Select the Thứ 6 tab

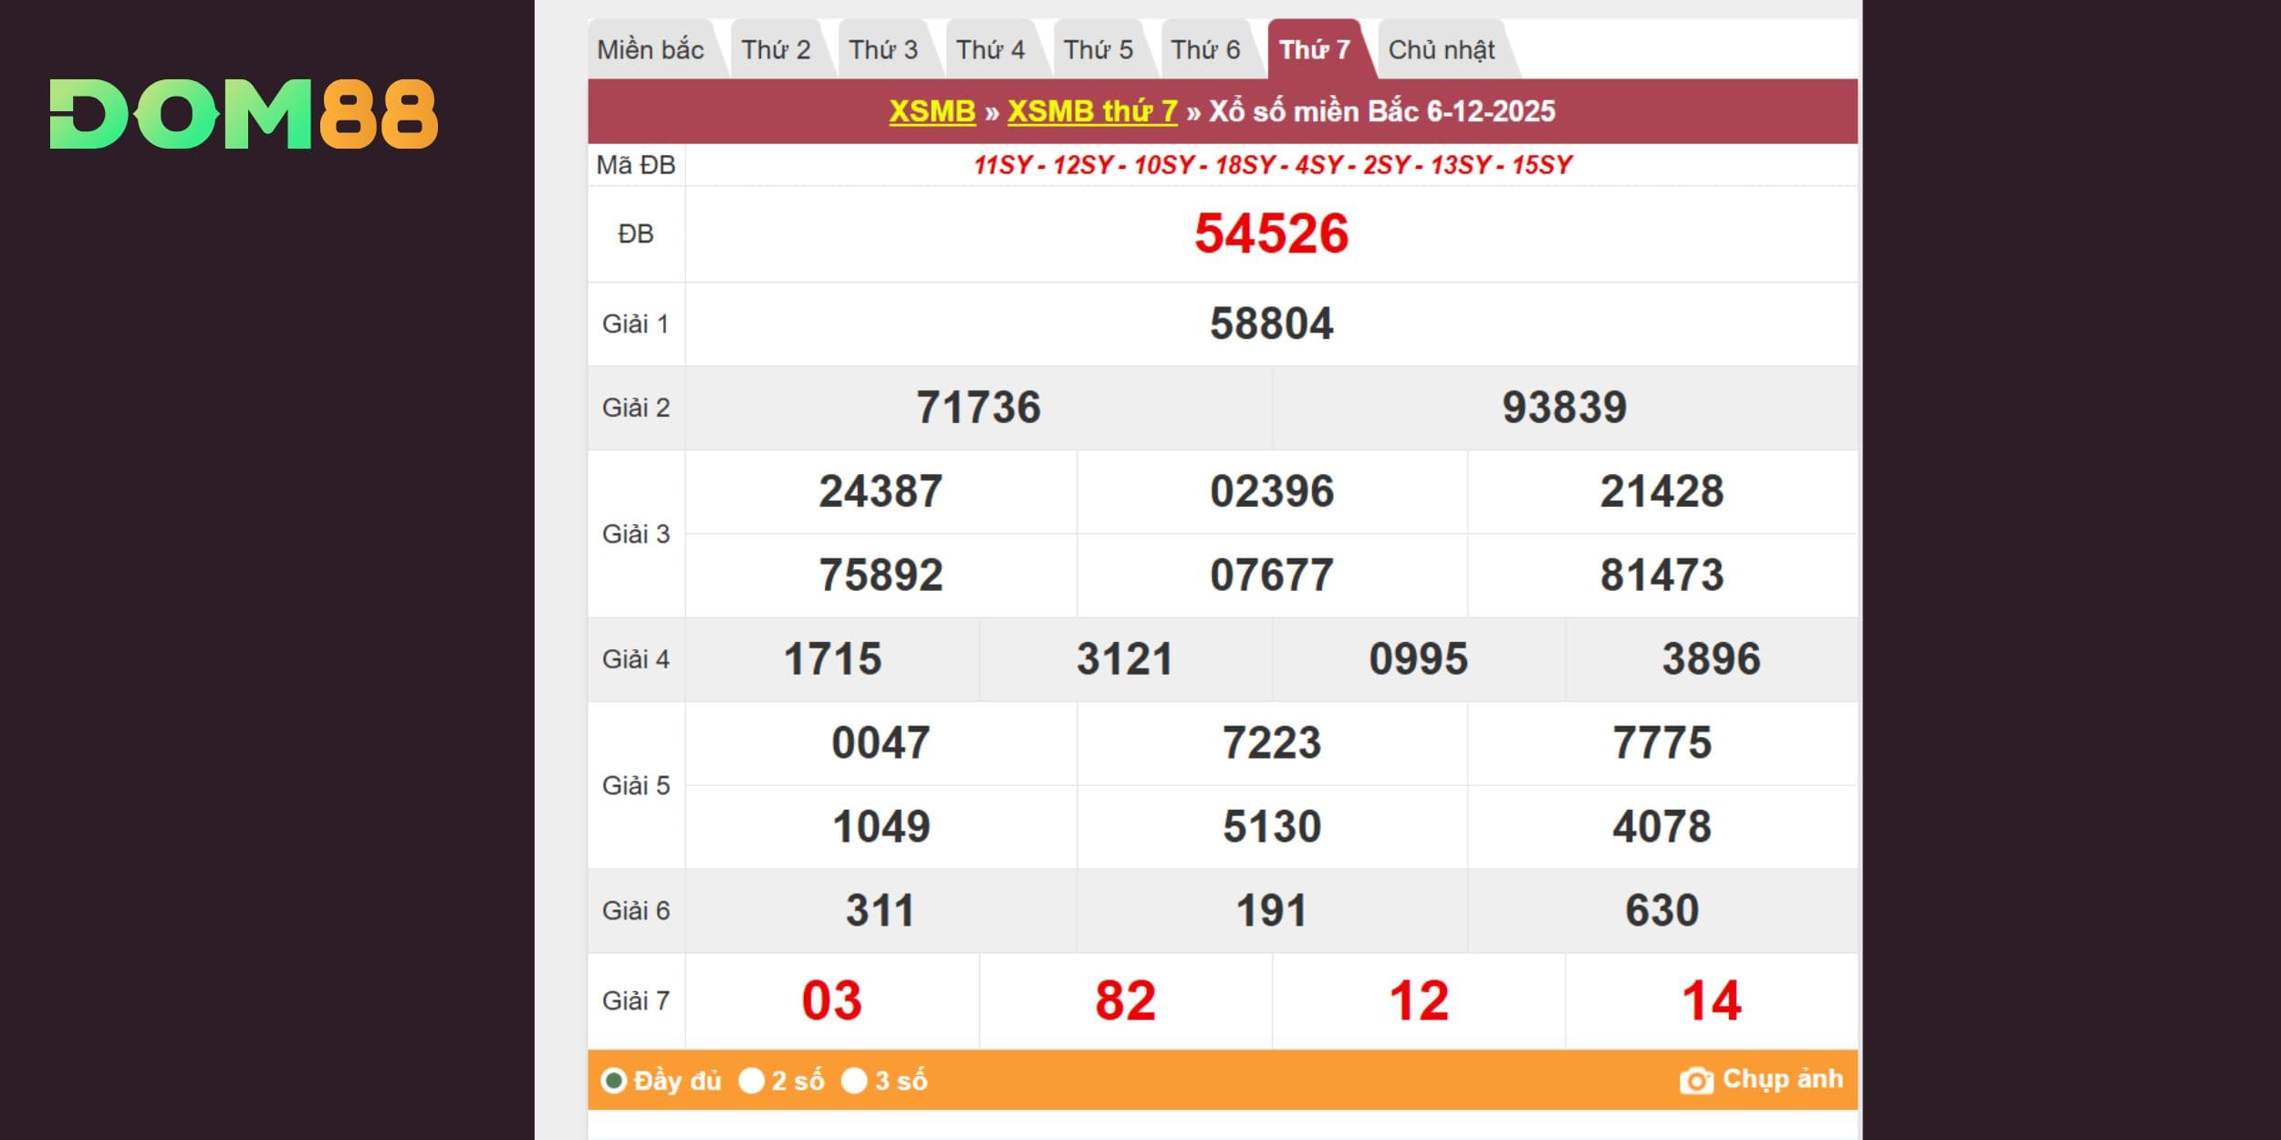tap(1205, 49)
